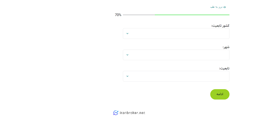Click the far green end of progress bar

[228, 15]
